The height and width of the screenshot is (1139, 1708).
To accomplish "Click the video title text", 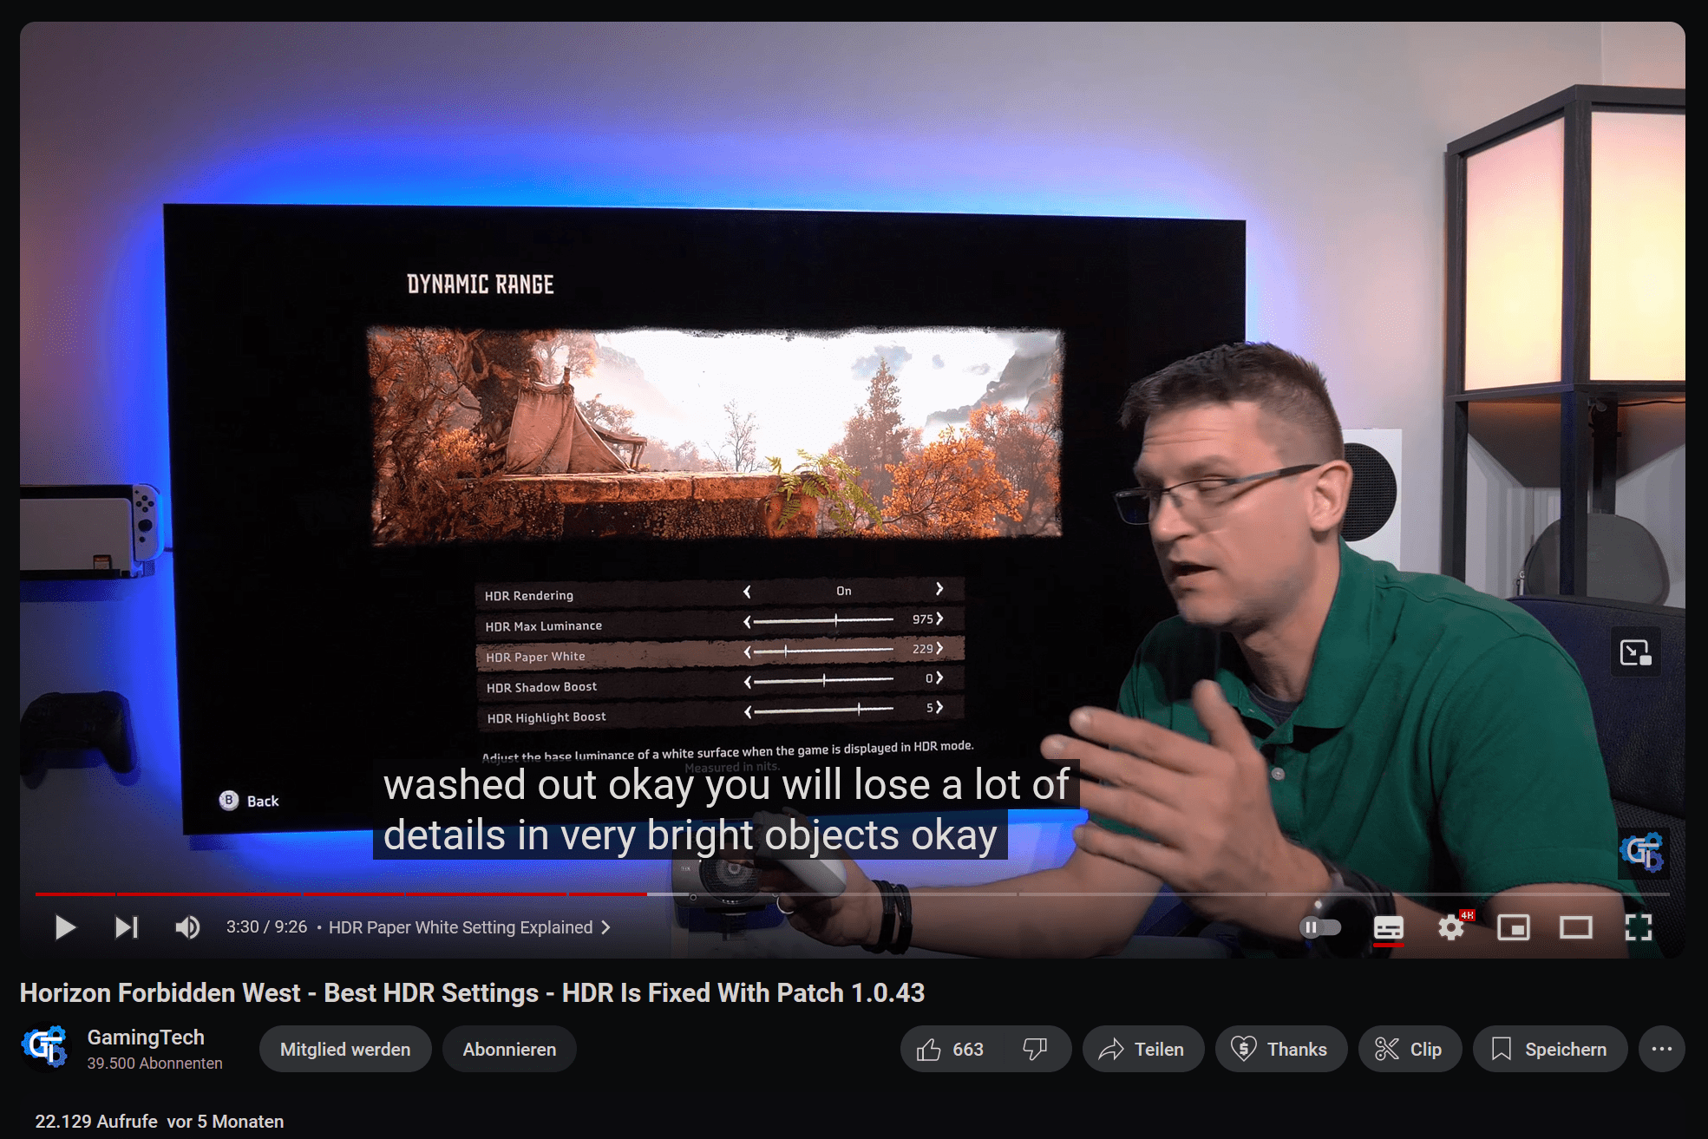I will tap(472, 992).
